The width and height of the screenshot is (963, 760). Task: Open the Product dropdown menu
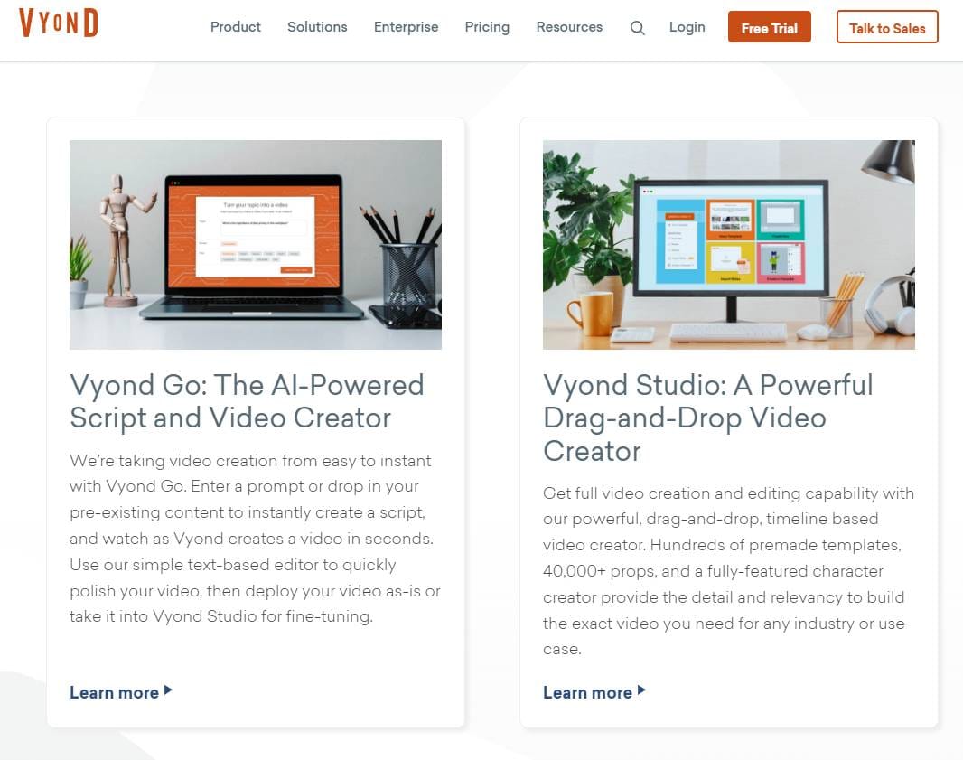tap(235, 27)
